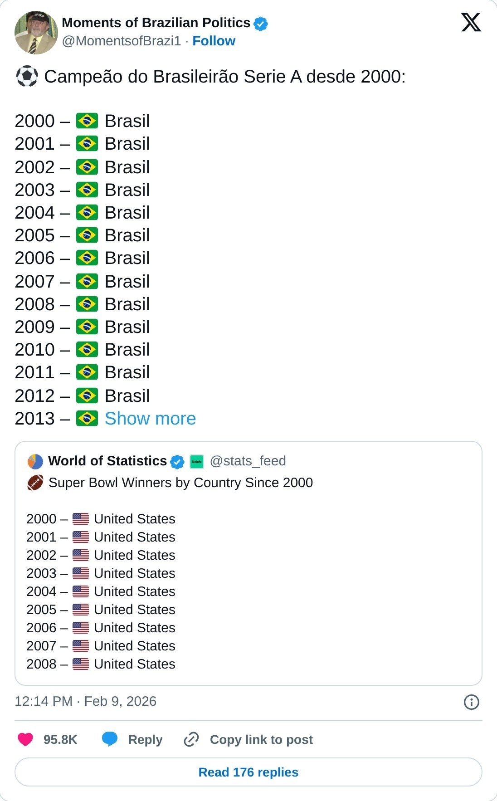497x801 pixels.
Task: Click the info icon next to timestamp
Action: (471, 702)
